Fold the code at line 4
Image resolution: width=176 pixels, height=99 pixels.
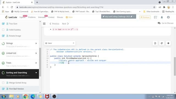(x=49, y=56)
